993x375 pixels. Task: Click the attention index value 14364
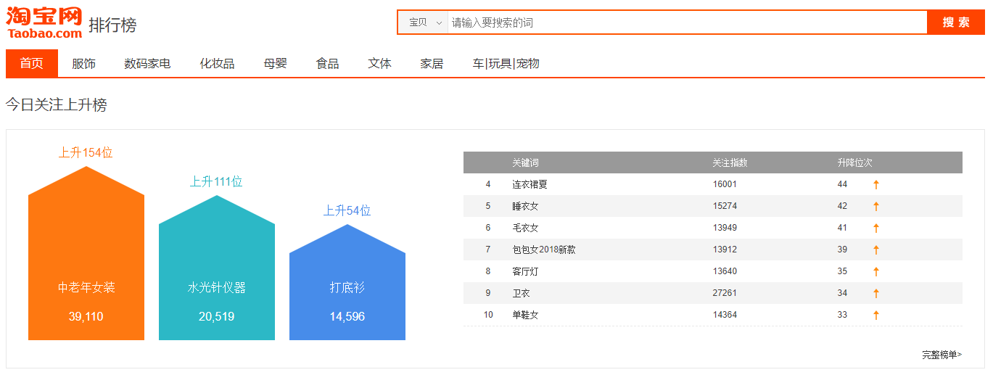725,315
